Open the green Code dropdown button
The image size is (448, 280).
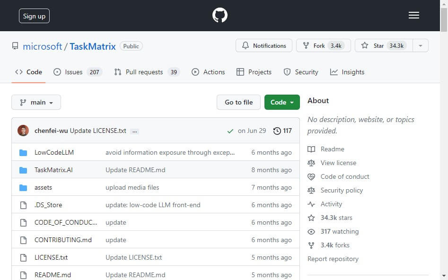pos(282,102)
